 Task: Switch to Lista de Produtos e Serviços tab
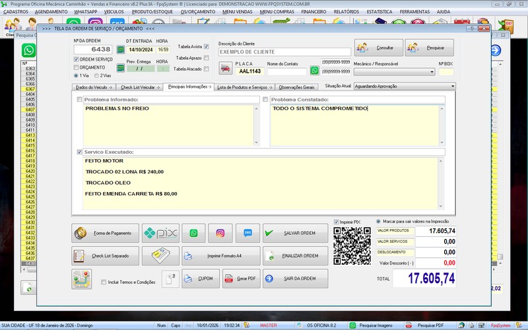point(242,87)
